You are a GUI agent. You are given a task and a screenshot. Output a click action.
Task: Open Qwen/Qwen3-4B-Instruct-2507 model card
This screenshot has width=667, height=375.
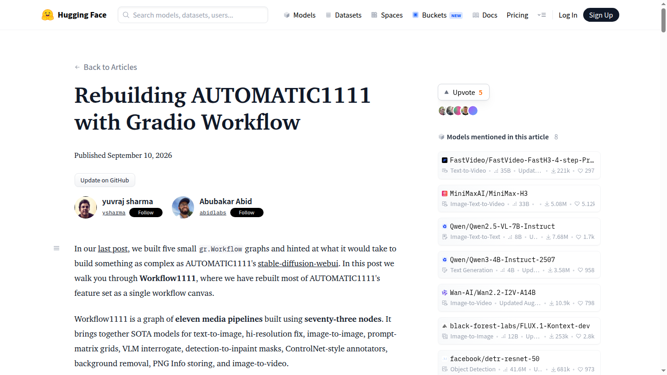coord(519,264)
